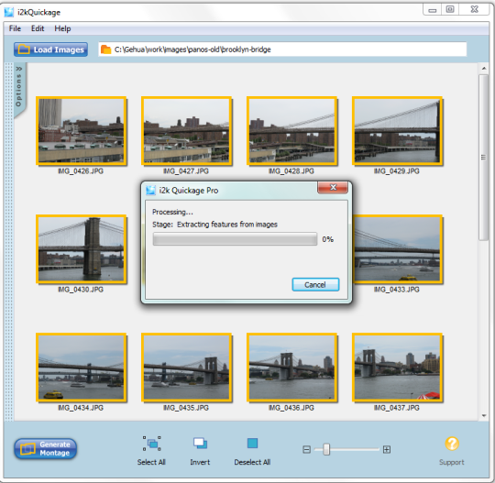Click the IMG_0426.JPG file name label
The width and height of the screenshot is (495, 483).
[x=81, y=171]
